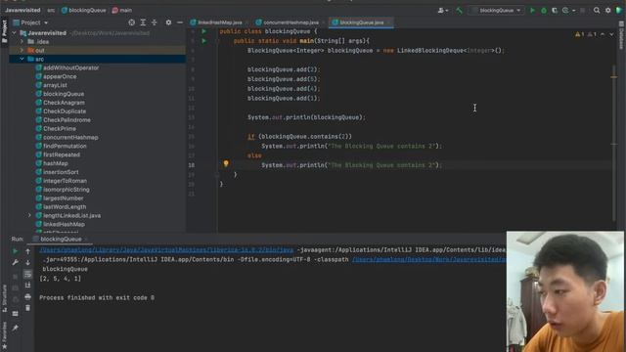Collapse the Javarevisited project root
The width and height of the screenshot is (626, 352).
(x=14, y=33)
